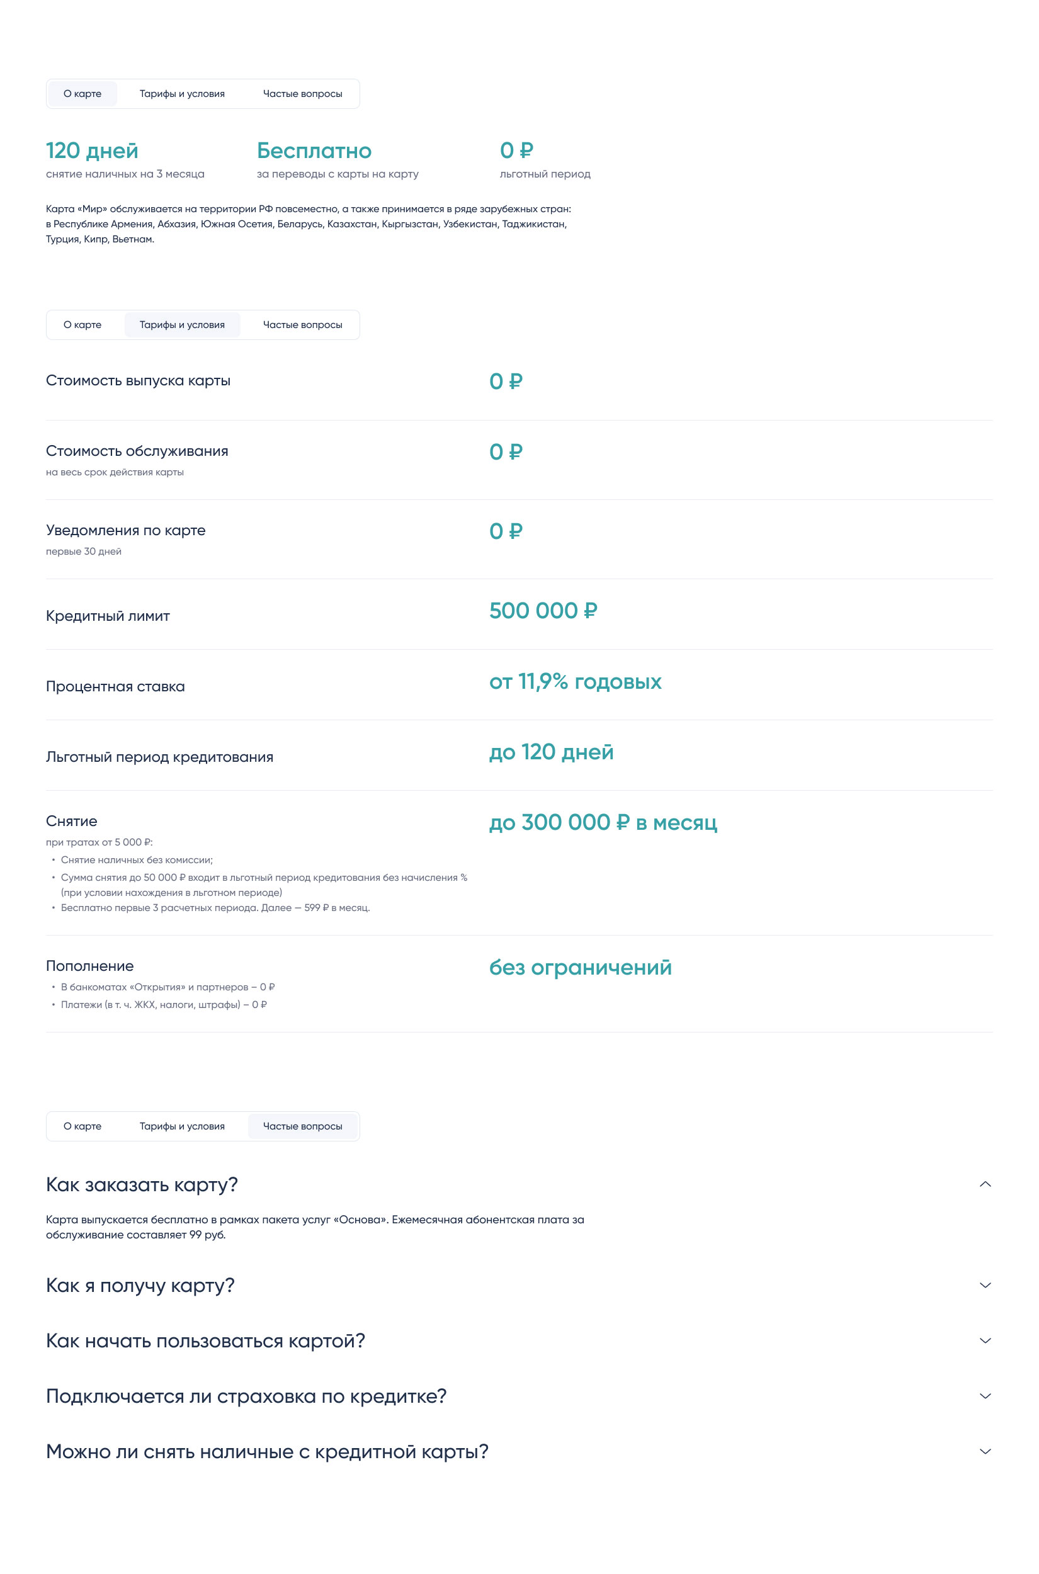Image resolution: width=1039 pixels, height=1574 pixels.
Task: Switch to 'О карте' tab above 'Стоимость выпуска карты'
Action: (83, 325)
